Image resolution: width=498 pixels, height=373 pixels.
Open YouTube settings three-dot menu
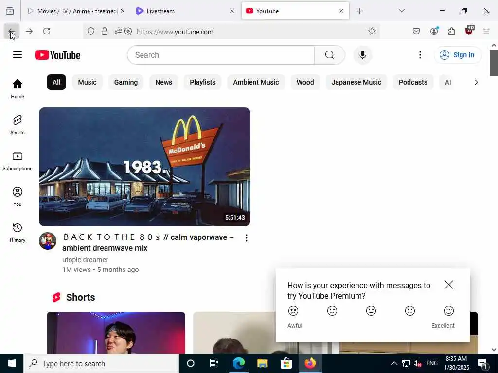(x=420, y=55)
